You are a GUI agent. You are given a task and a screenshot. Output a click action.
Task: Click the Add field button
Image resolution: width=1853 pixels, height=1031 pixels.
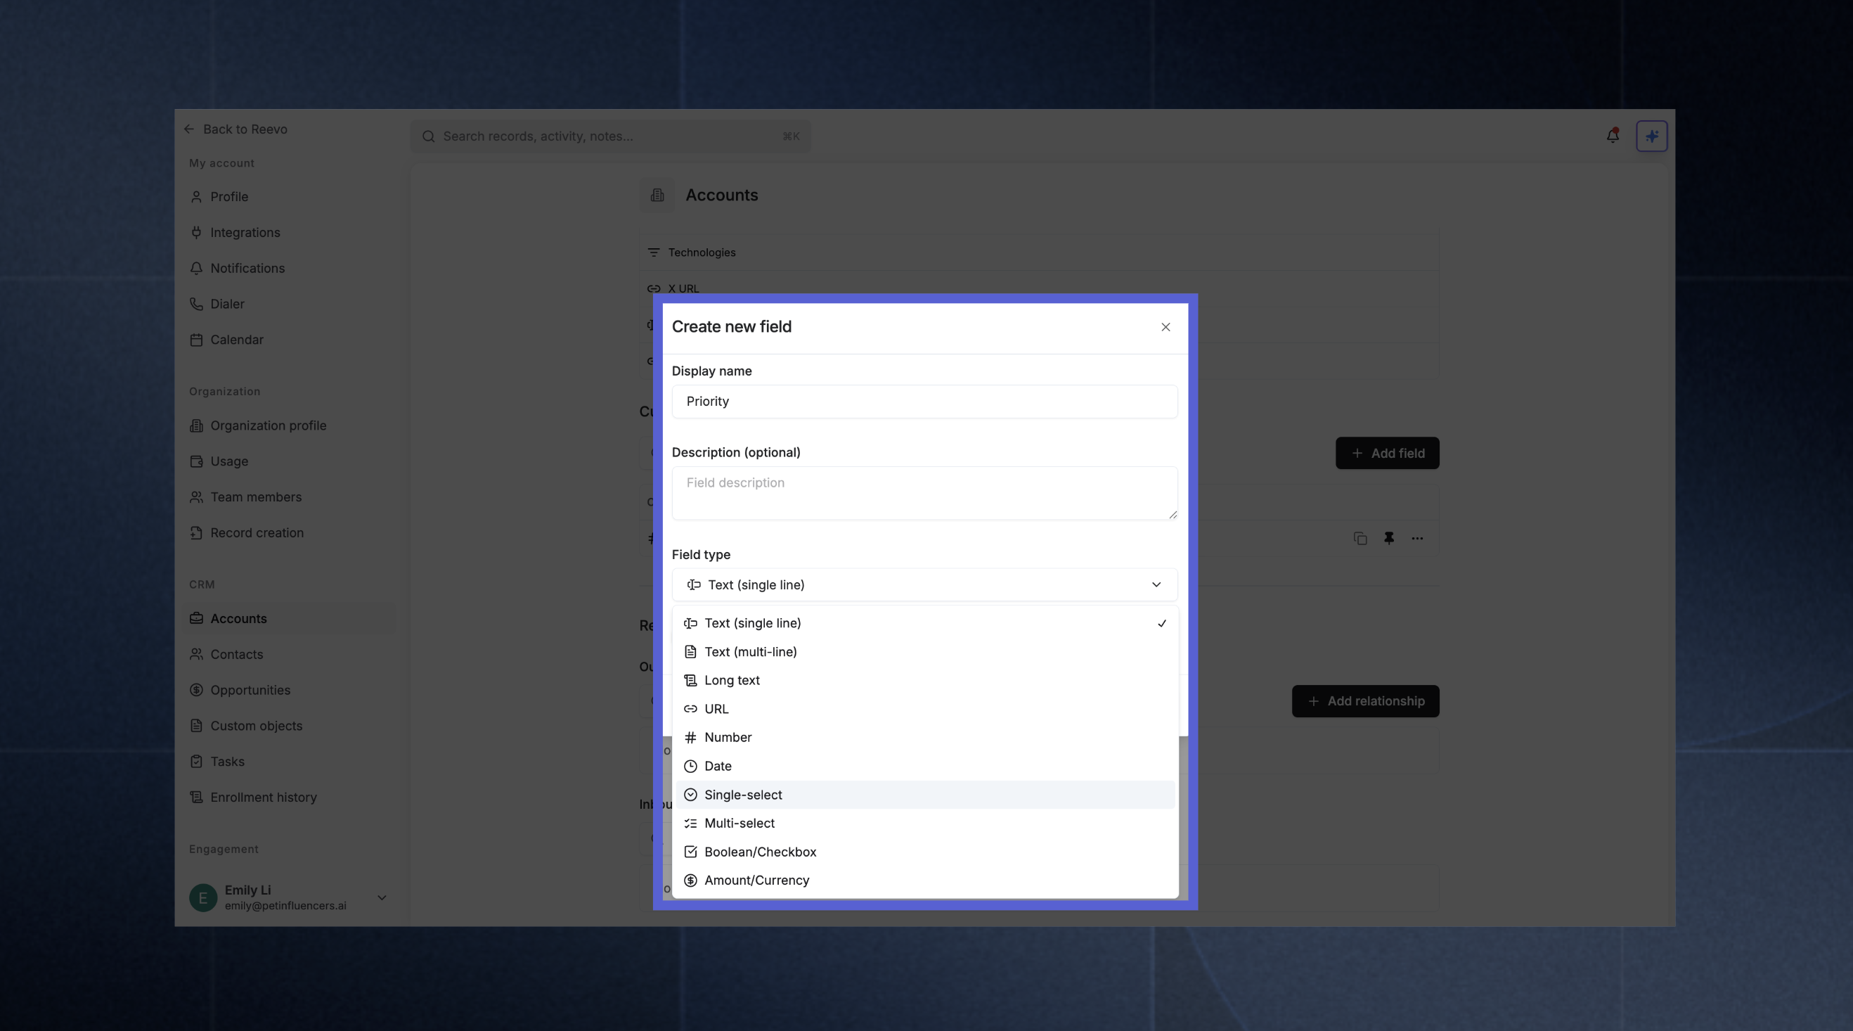[1387, 454]
